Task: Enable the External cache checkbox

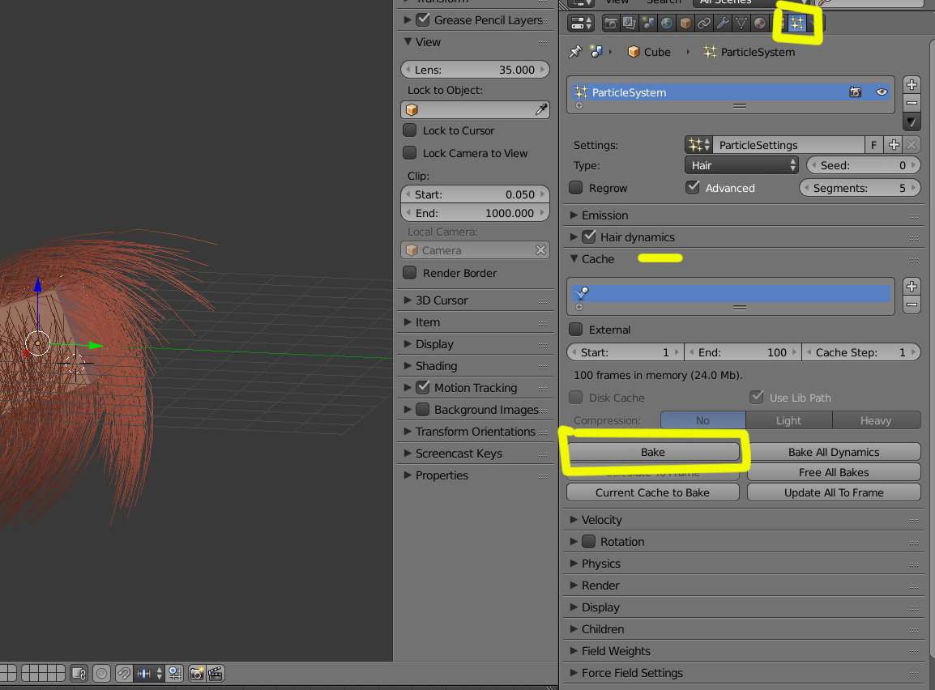Action: 576,330
